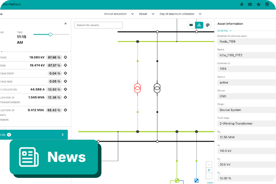The width and height of the screenshot is (276, 184).
Task: Select the black transformer symbol
Action: coord(157,88)
